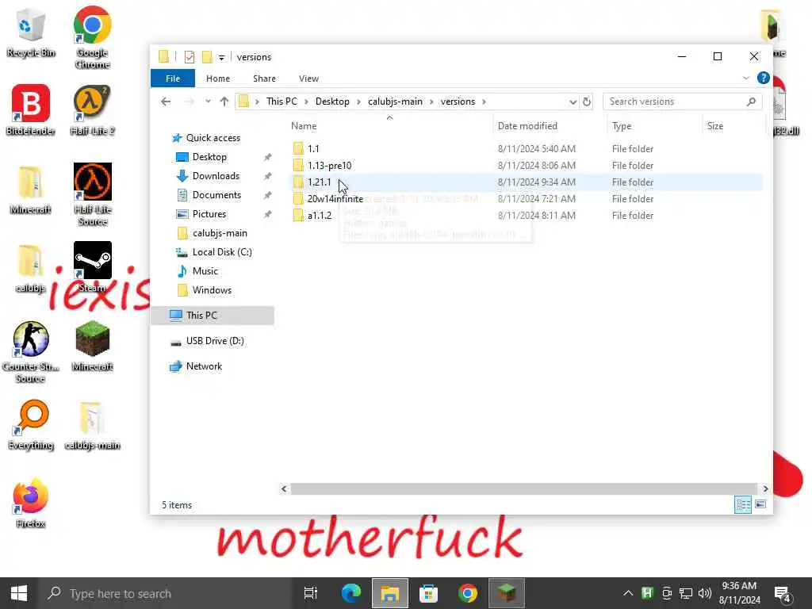
Task: Sort by the Date modified column header
Action: tap(550, 126)
